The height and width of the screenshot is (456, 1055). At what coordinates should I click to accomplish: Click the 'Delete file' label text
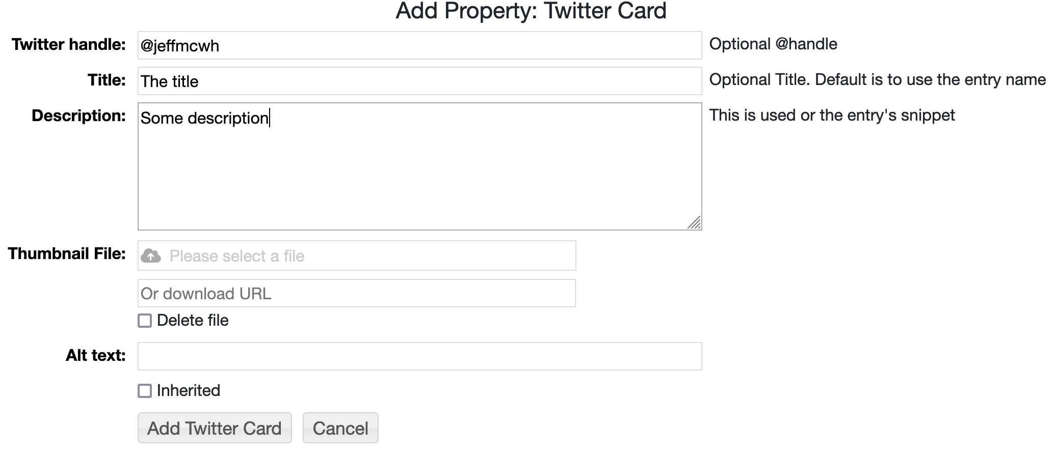193,321
